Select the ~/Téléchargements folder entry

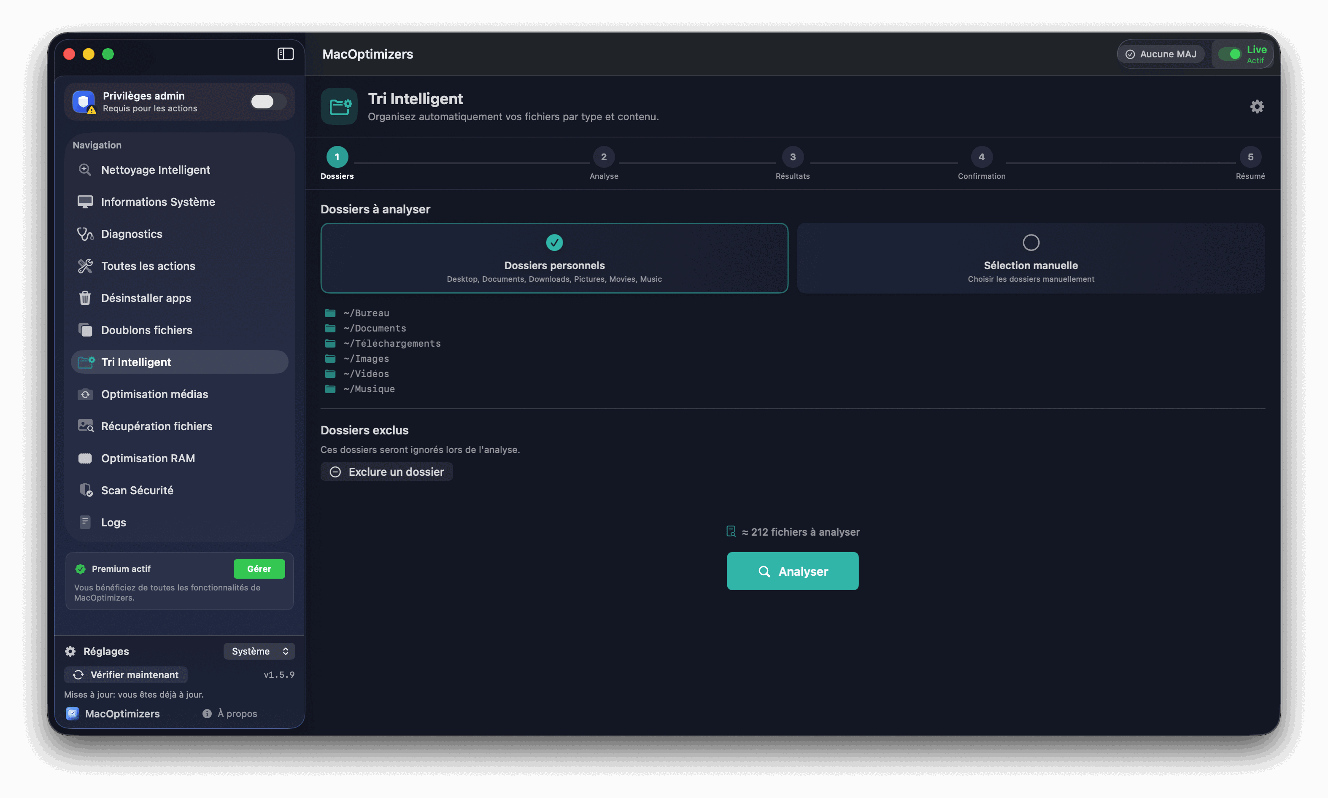[392, 343]
